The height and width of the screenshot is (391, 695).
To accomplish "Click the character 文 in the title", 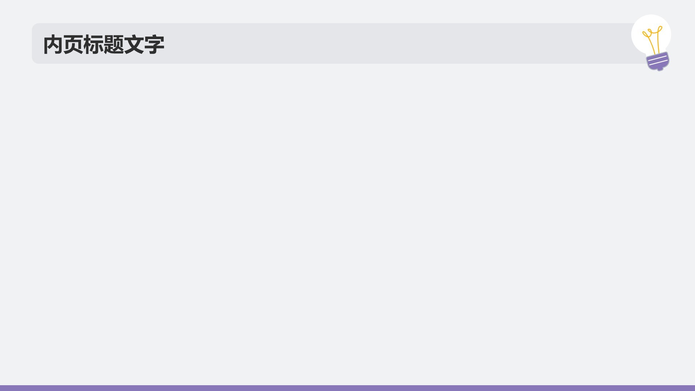I will point(134,45).
